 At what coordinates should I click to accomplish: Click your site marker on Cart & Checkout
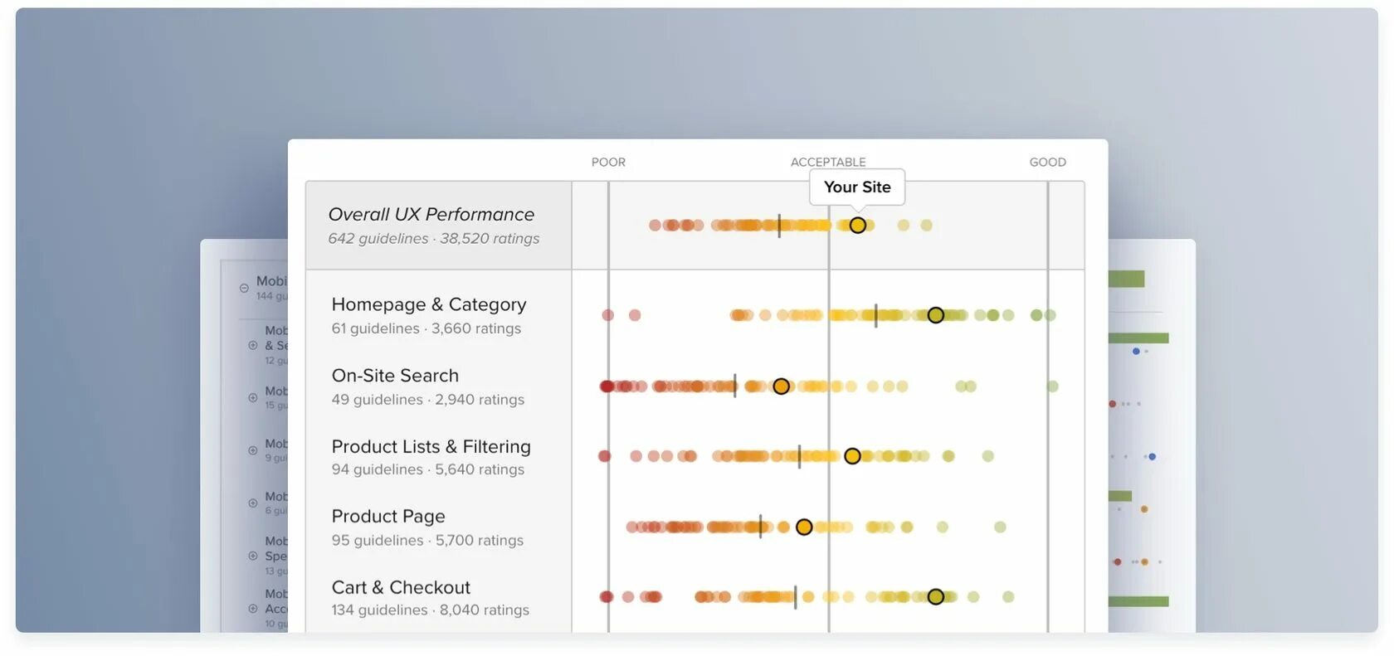935,597
